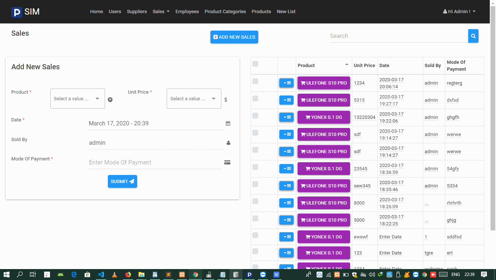Open the notification center icon

(484, 275)
